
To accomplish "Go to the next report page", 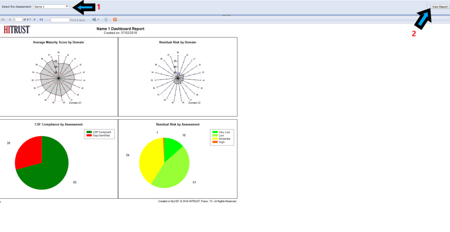I will pyautogui.click(x=35, y=19).
